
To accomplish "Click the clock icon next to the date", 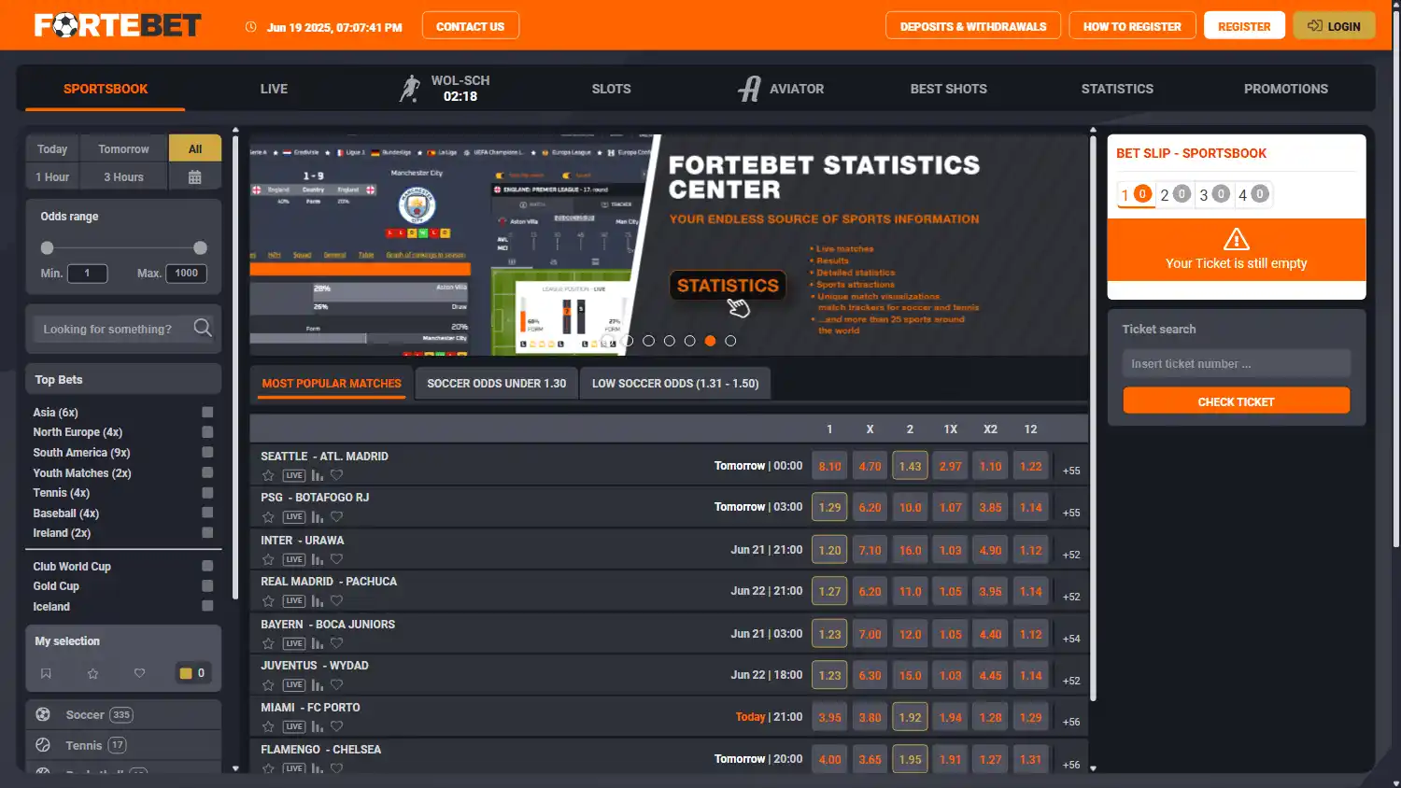I will pos(250,27).
